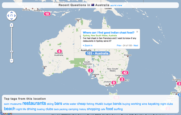The image size is (181, 115).
Task: Zoom in with the plus button
Action: (x=12, y=25)
